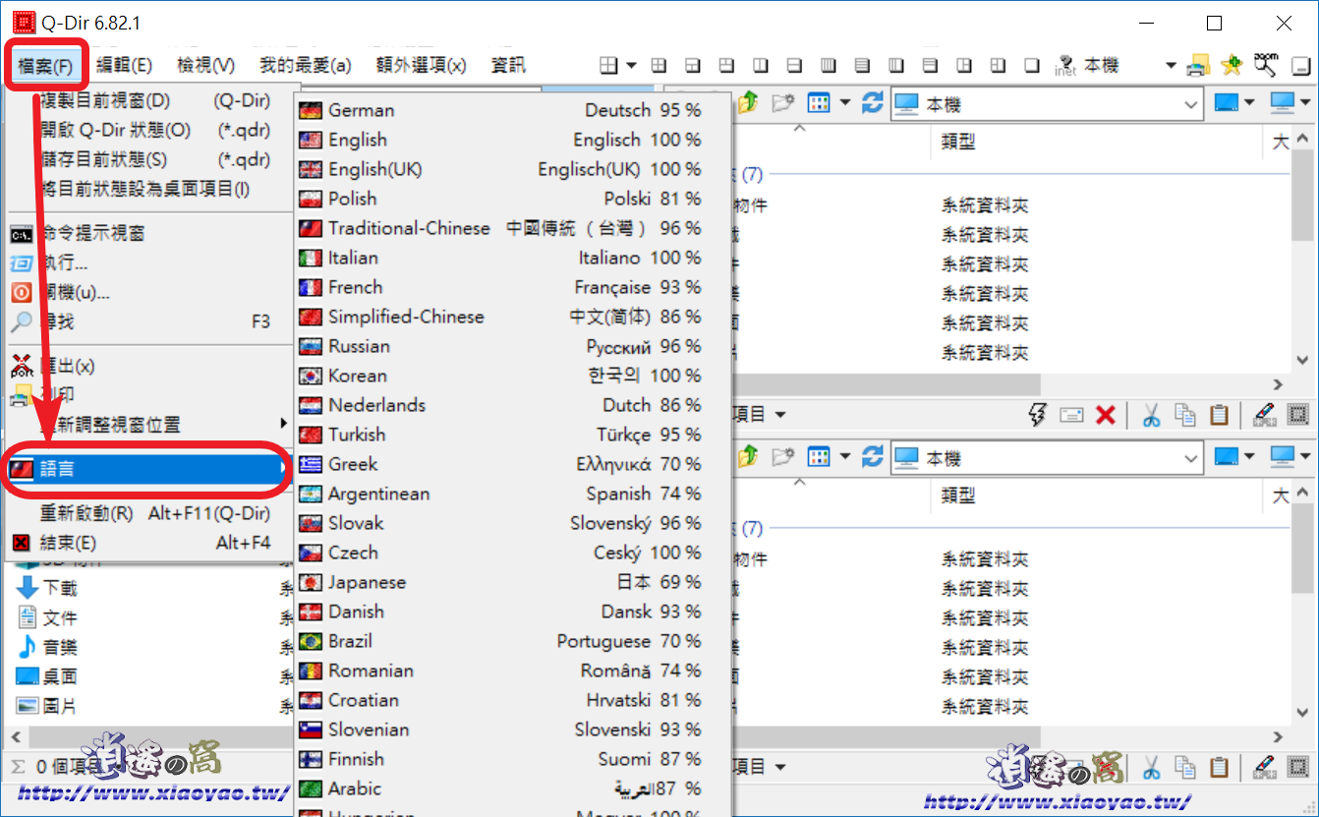This screenshot has height=817, width=1319.
Task: Open the 資訊 menu
Action: (x=508, y=66)
